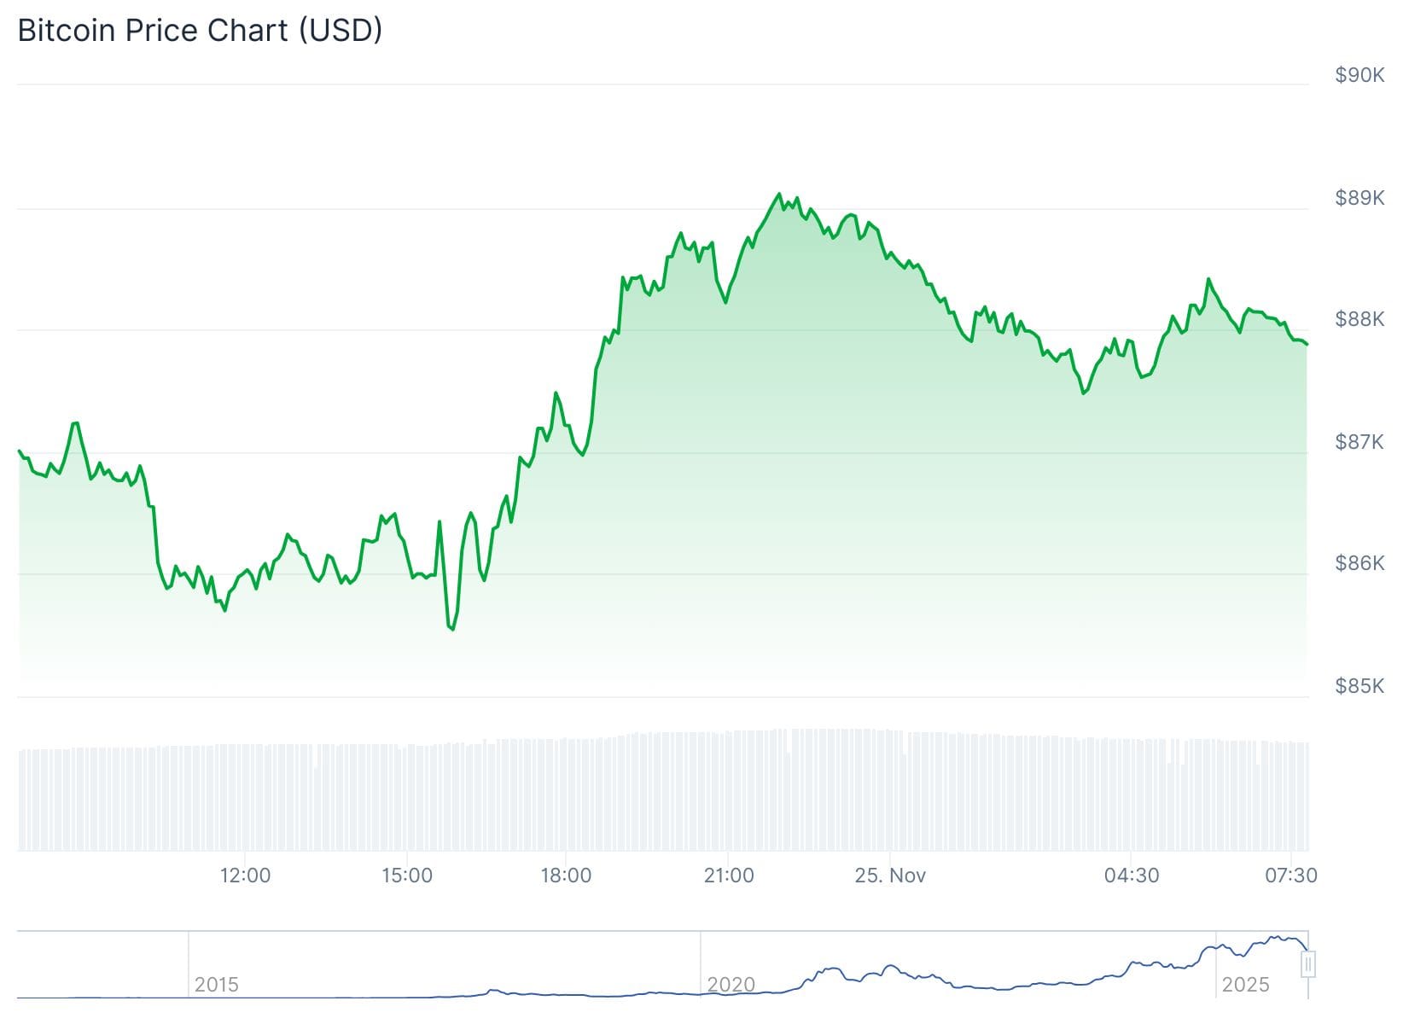Click the navigator range handle at right edge

(x=1308, y=964)
